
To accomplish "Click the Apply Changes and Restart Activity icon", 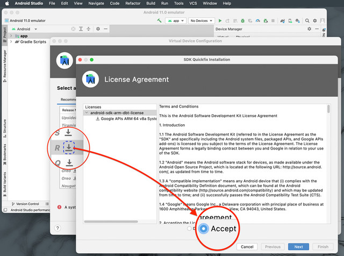I will (x=227, y=20).
